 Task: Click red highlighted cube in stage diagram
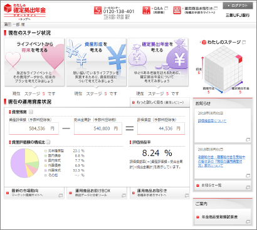click(x=239, y=59)
